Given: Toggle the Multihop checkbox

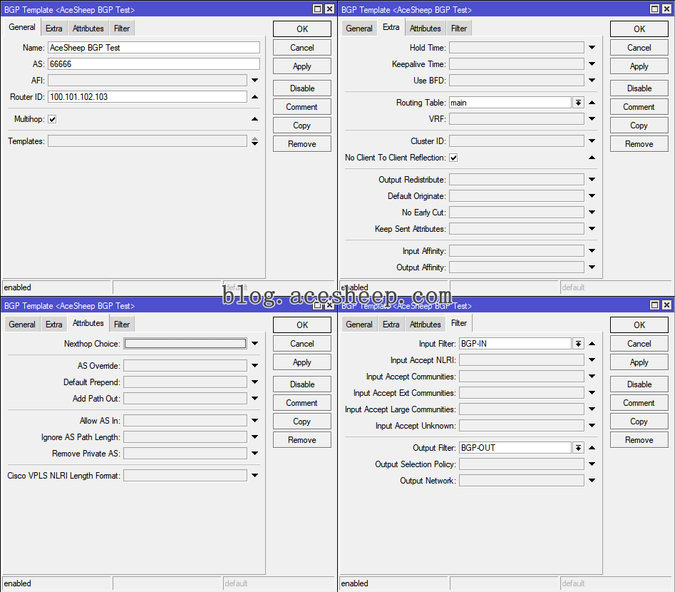Looking at the screenshot, I should pos(52,119).
